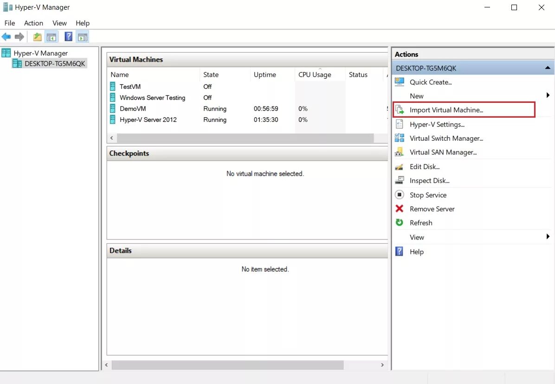This screenshot has width=555, height=384.
Task: Click the Hyper-V Manager title bar icon
Action: click(x=7, y=7)
